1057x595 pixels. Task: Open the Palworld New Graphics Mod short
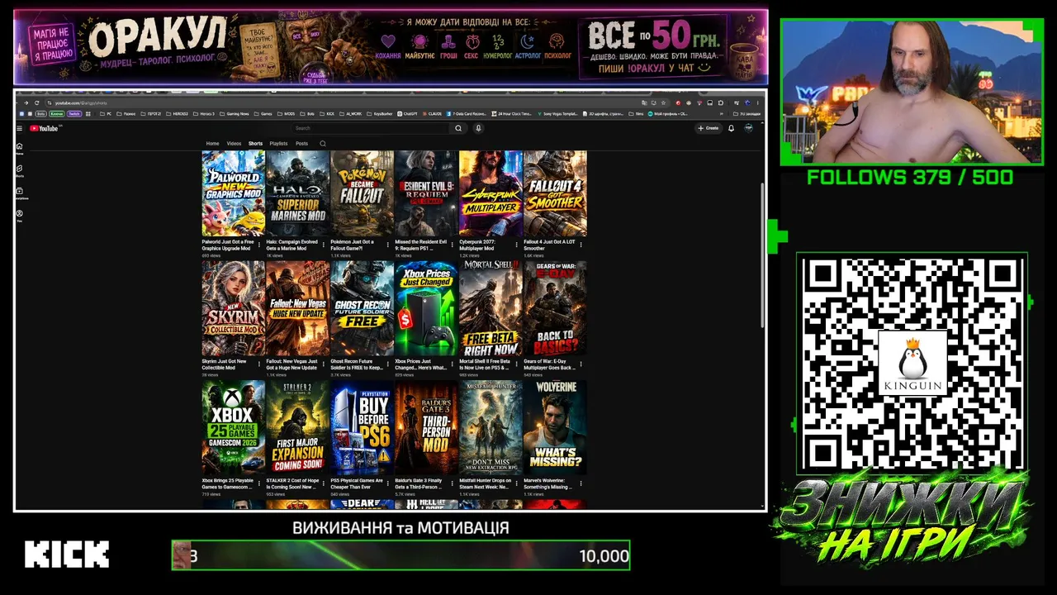coord(234,193)
